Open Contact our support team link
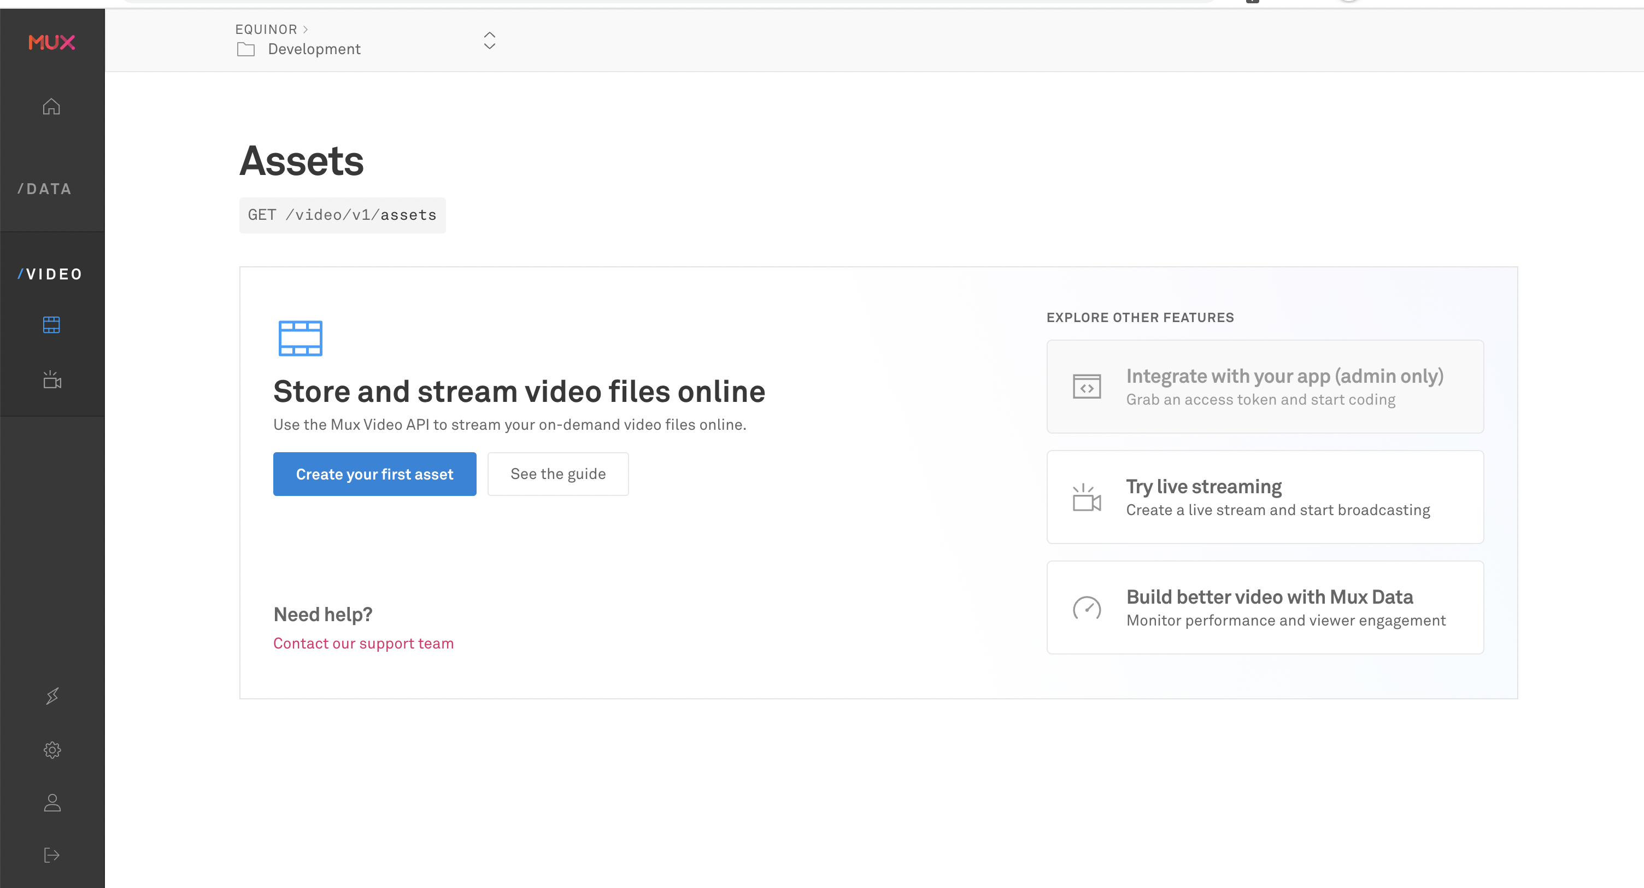This screenshot has height=888, width=1644. [x=363, y=644]
